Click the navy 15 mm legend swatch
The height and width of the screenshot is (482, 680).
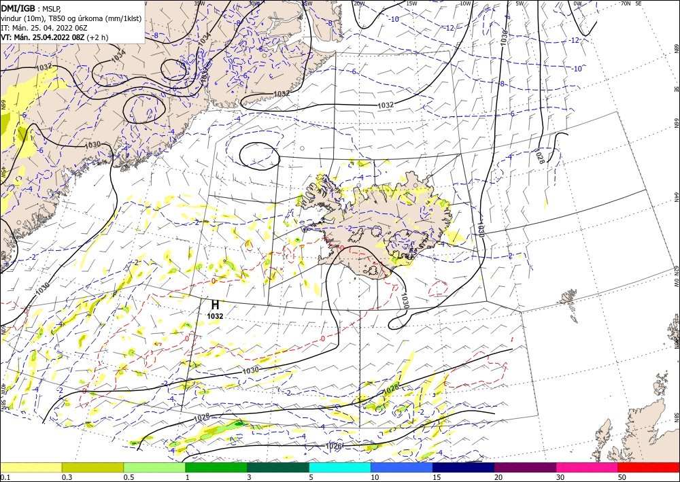pyautogui.click(x=464, y=467)
